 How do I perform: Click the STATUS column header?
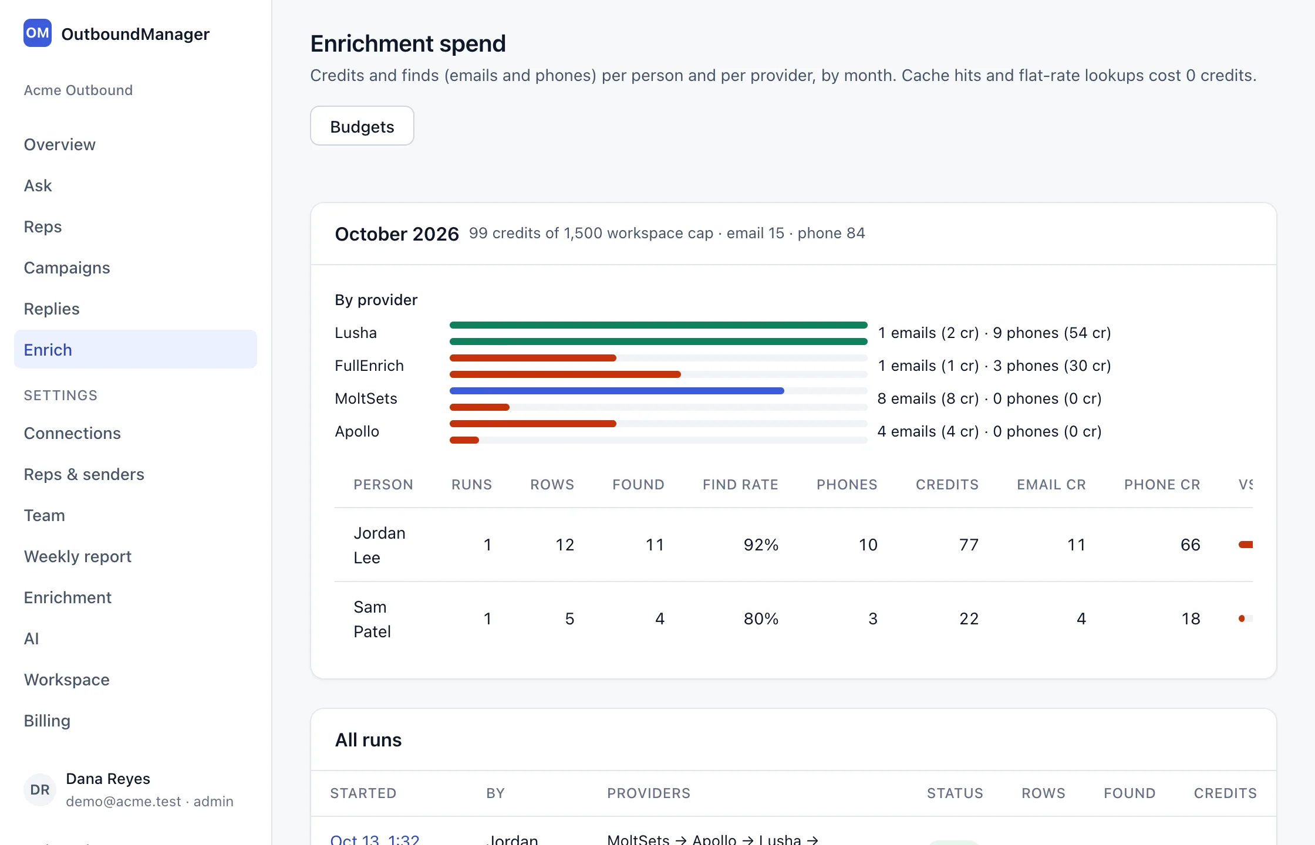click(955, 793)
